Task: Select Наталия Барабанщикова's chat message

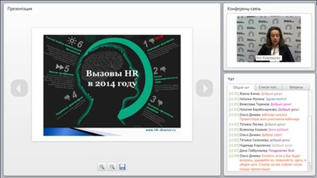Action: (264, 109)
